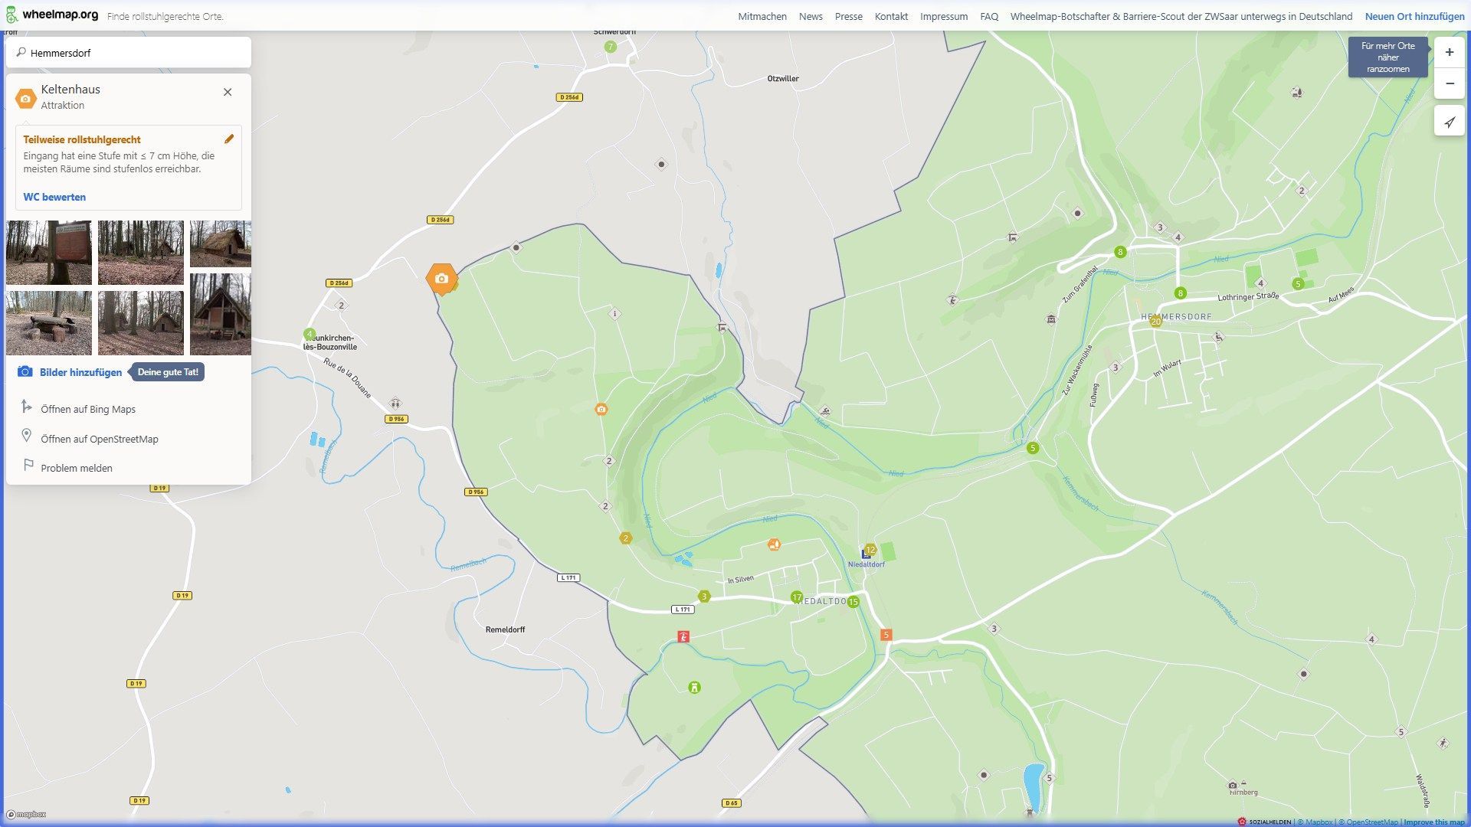The image size is (1471, 827).
Task: Close the Keltenhaus details panel
Action: point(228,92)
